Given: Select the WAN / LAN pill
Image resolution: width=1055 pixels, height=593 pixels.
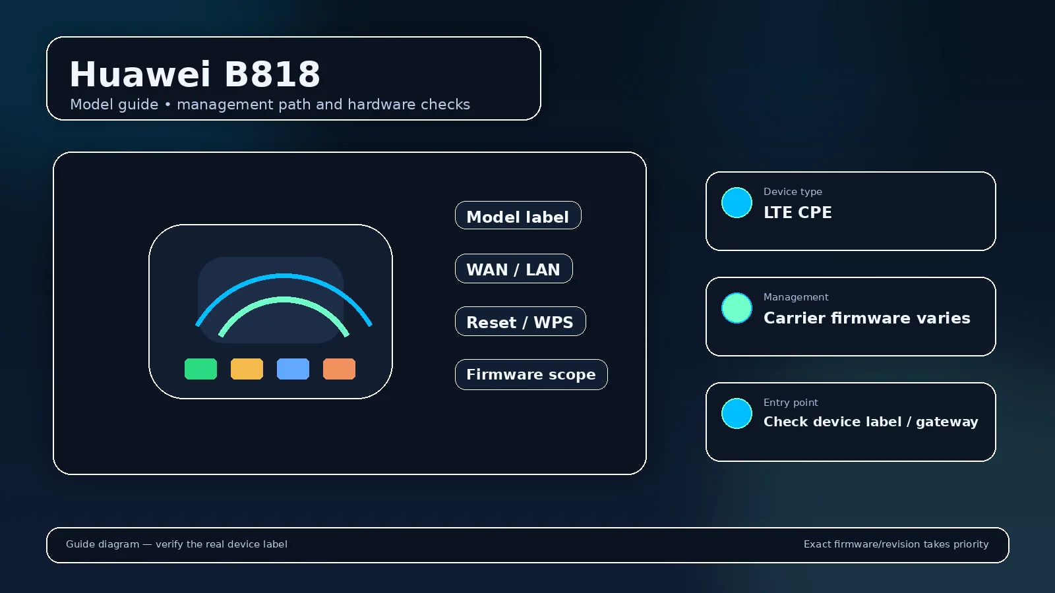Looking at the screenshot, I should tap(514, 268).
